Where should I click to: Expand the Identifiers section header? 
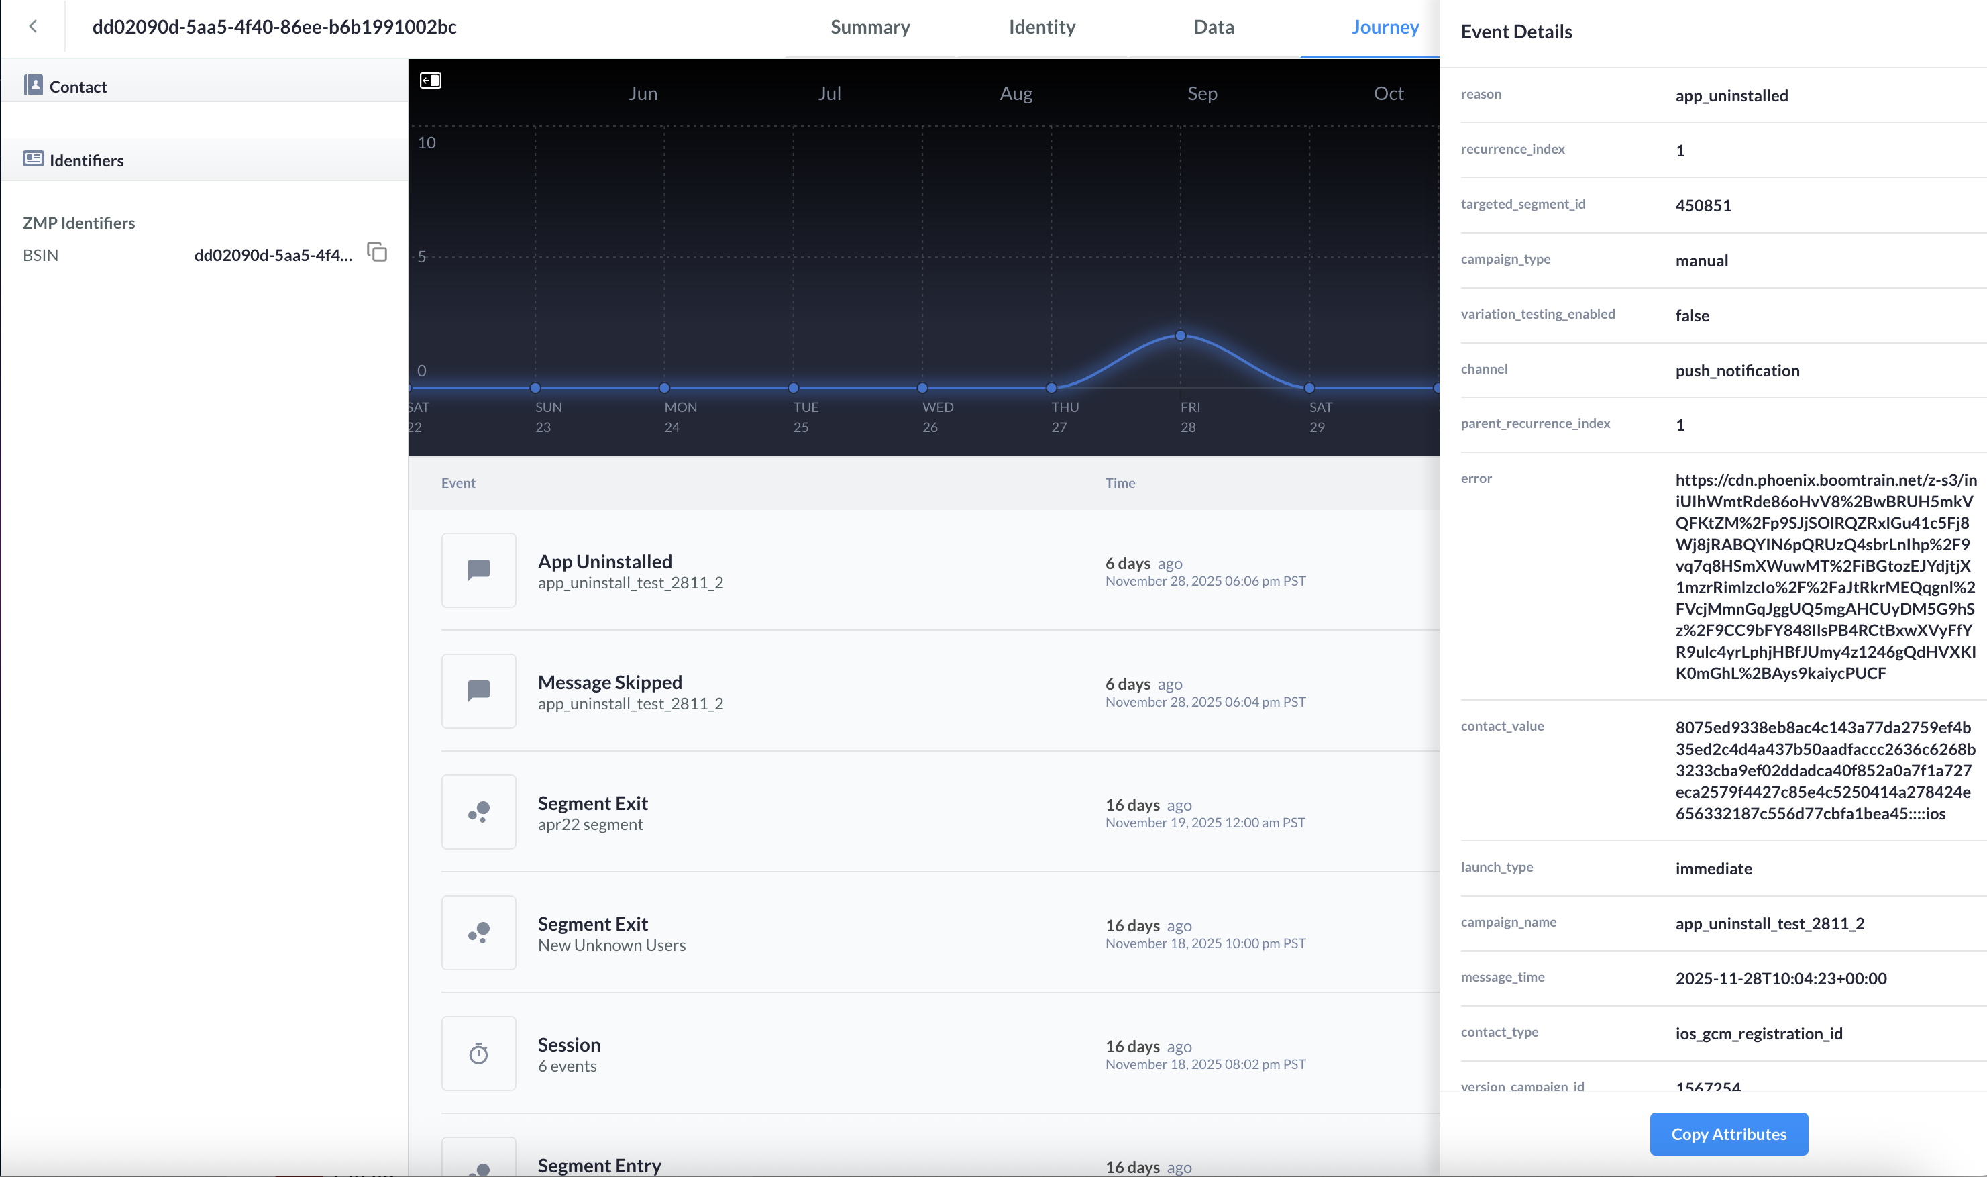coord(205,160)
